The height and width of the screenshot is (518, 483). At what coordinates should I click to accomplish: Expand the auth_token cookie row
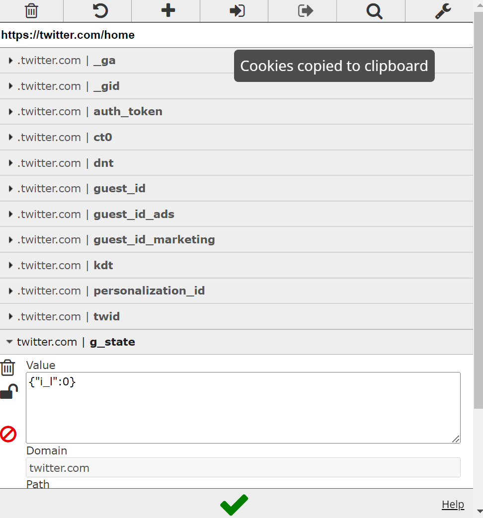(128, 112)
